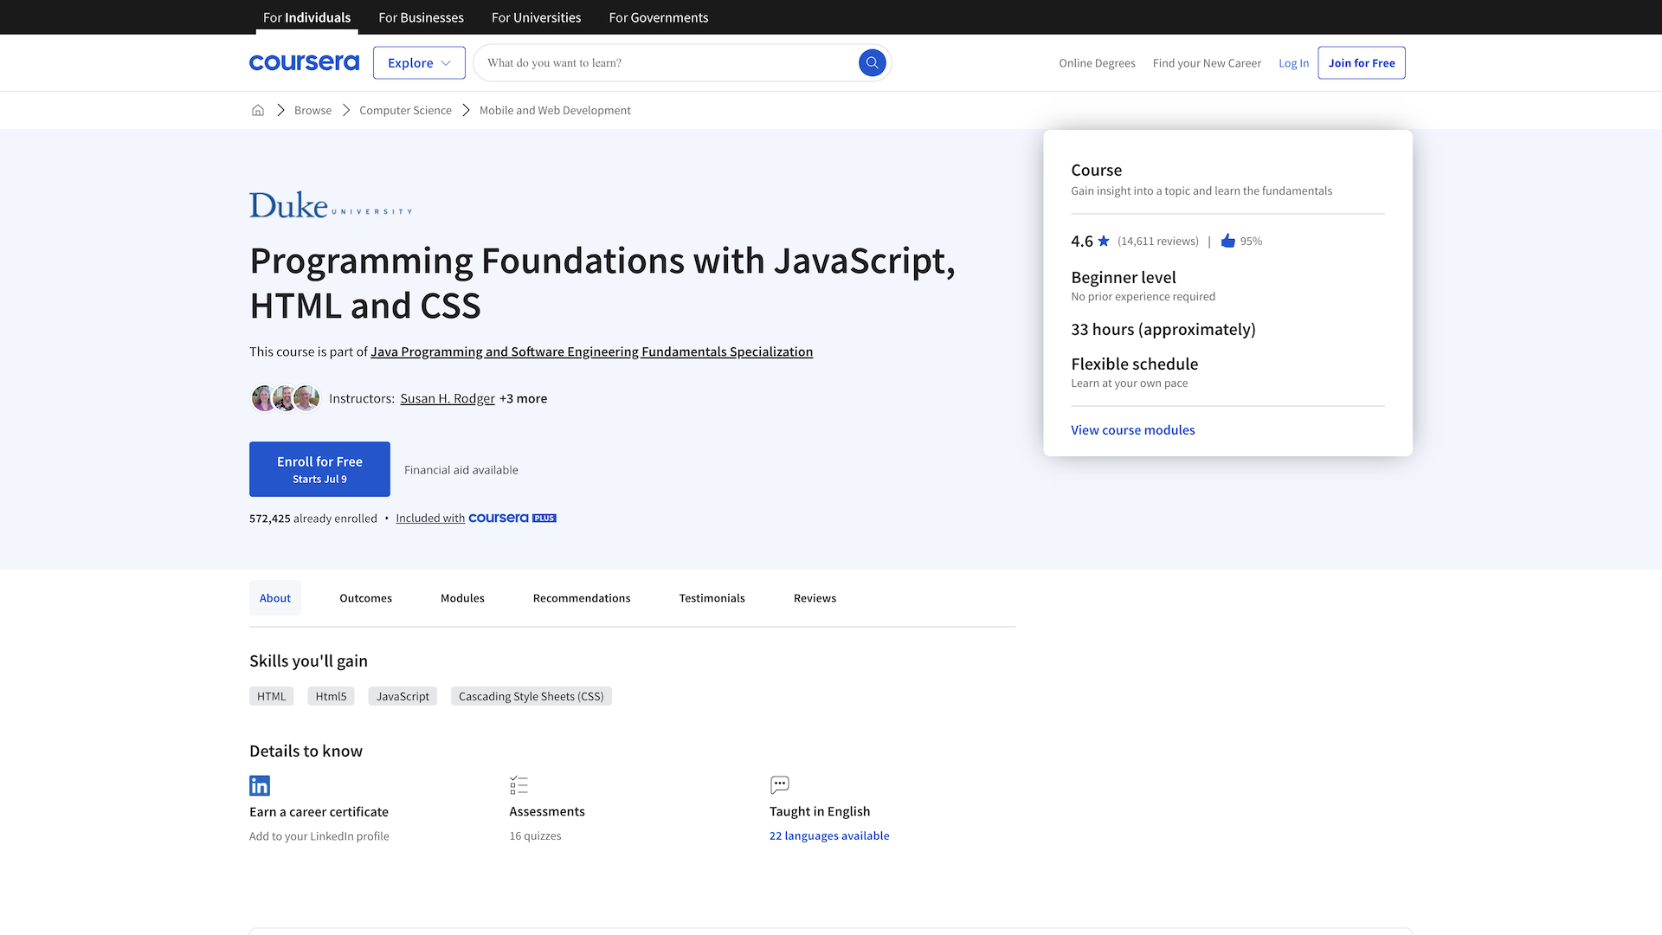Click 'Flexible schedule' text

pos(1134,364)
